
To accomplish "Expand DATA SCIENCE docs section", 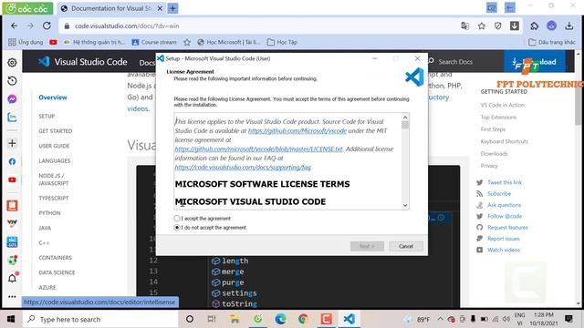I will [x=57, y=272].
